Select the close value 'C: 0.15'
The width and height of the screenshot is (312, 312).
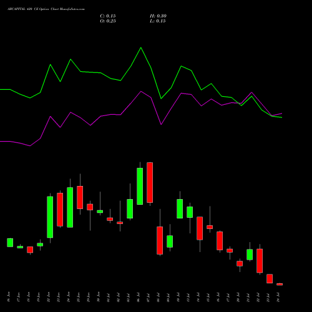108,16
